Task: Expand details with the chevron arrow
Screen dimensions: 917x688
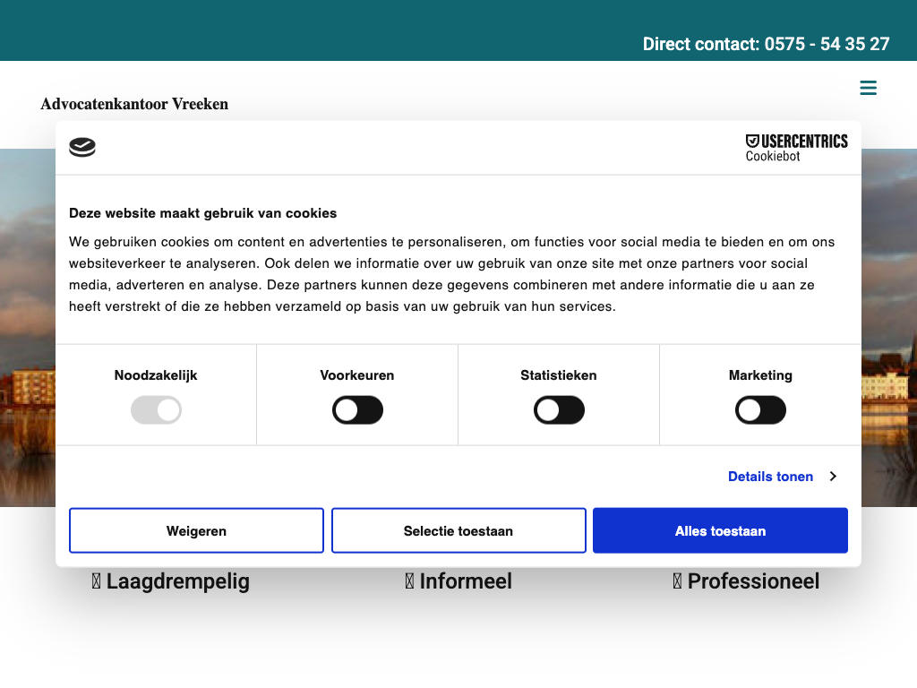Action: point(833,477)
